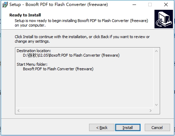Click the left arrow of the horizontal scrollbar

click(x=18, y=110)
